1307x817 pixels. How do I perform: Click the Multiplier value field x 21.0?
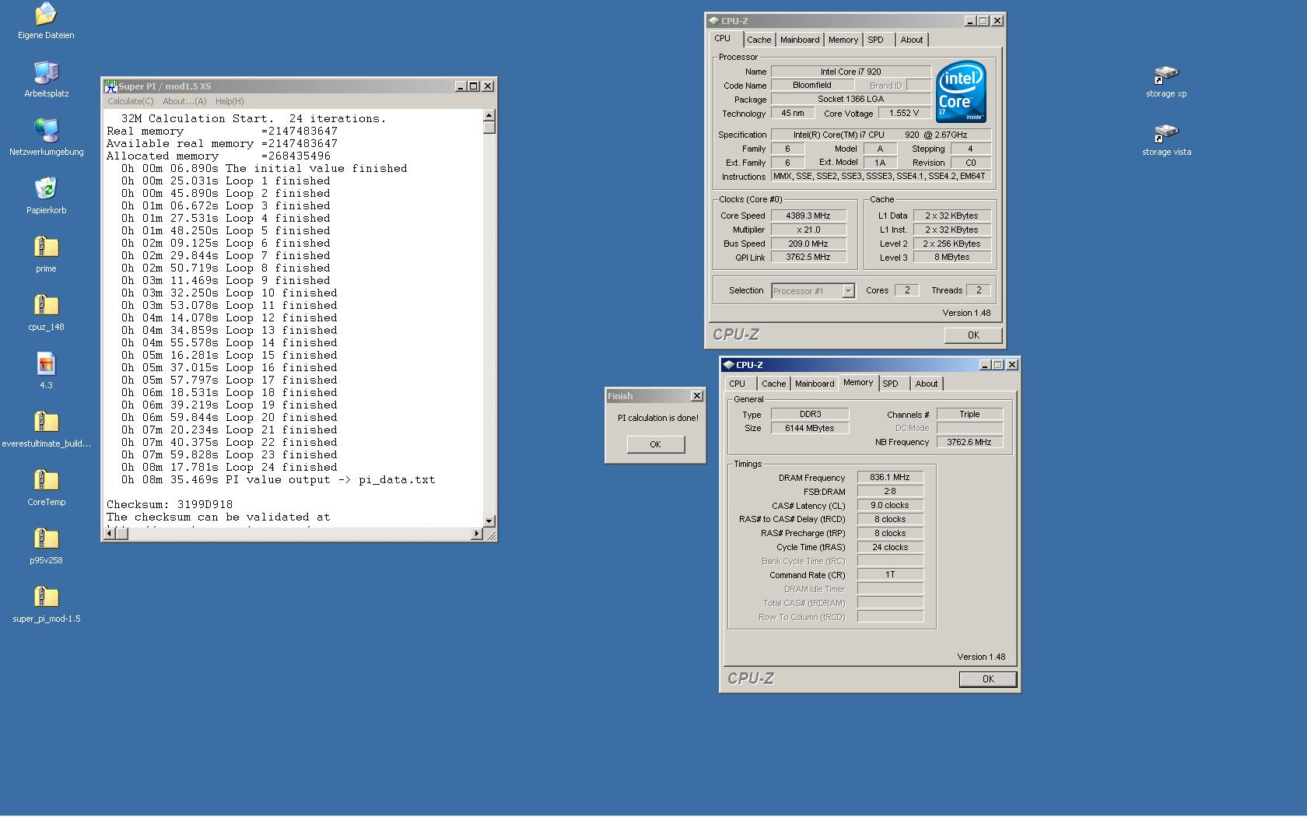(808, 230)
